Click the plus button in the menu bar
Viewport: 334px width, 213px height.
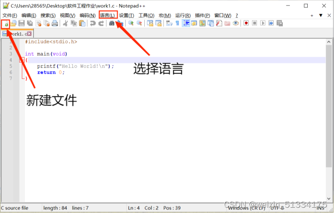tap(312, 16)
